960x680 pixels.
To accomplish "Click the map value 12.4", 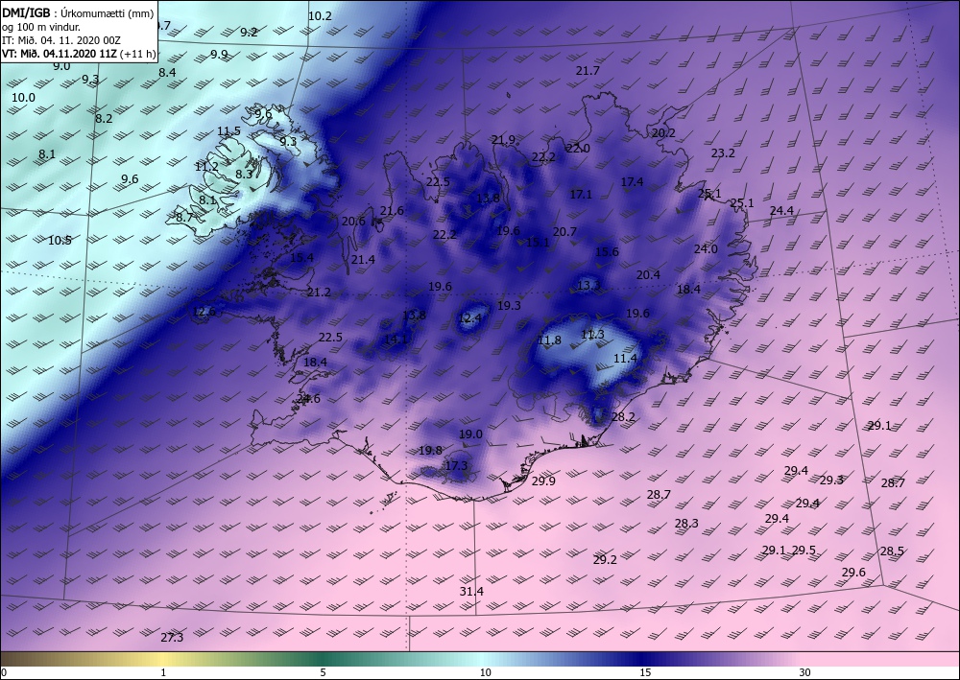I will pyautogui.click(x=469, y=318).
